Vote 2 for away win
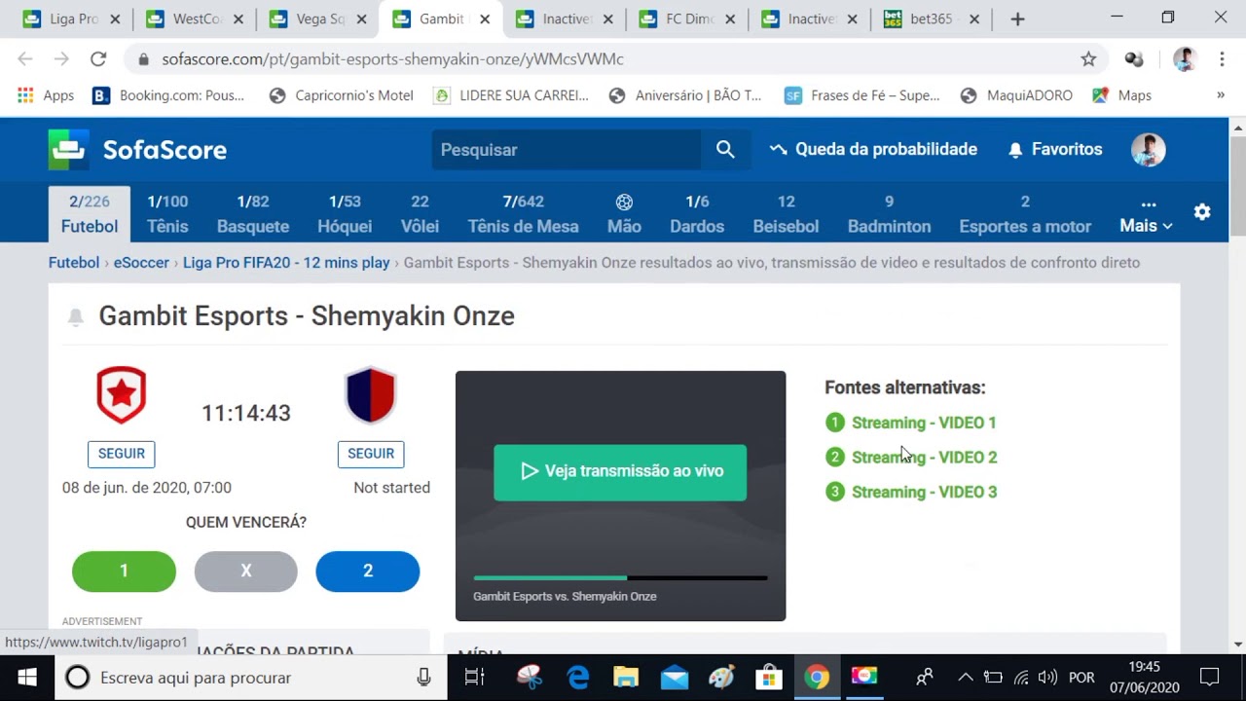1246x701 pixels. [x=368, y=572]
